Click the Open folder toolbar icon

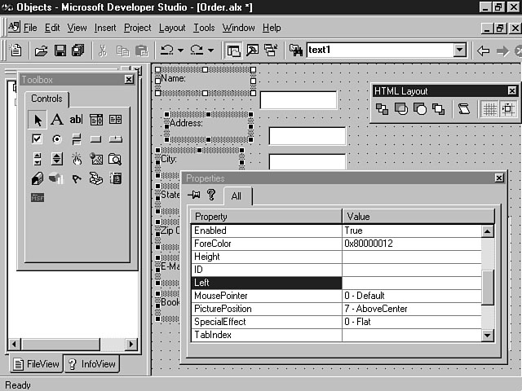(41, 51)
